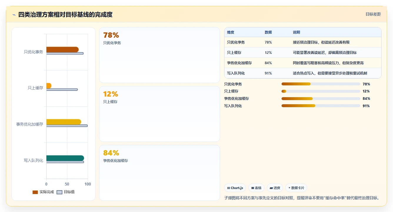Open the 78% 只优化事务 data card
The image size is (393, 212).
click(x=159, y=55)
